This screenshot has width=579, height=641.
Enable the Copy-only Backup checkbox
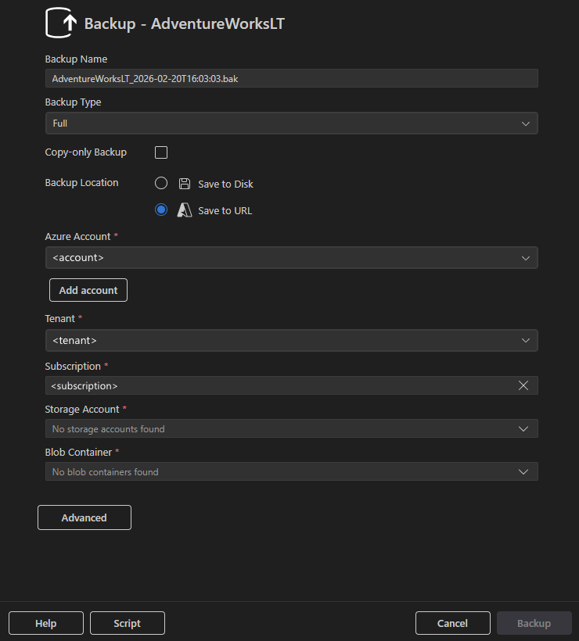coord(160,152)
